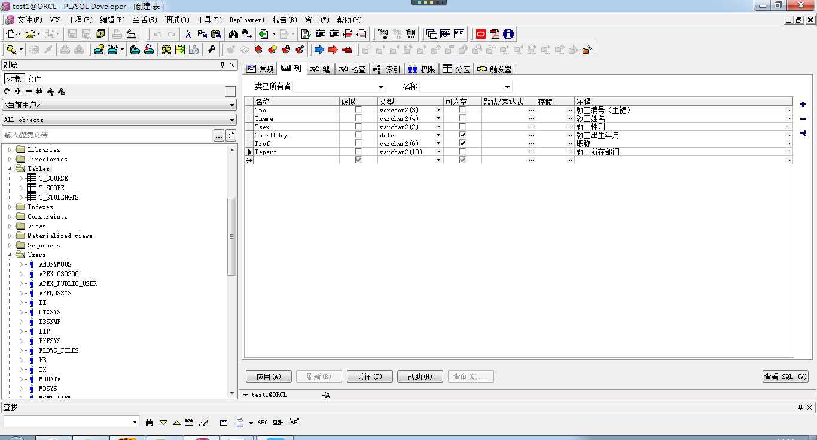Screen dimensions: 817x440
Task: Select the T_SCORE table in tree
Action: pos(51,188)
